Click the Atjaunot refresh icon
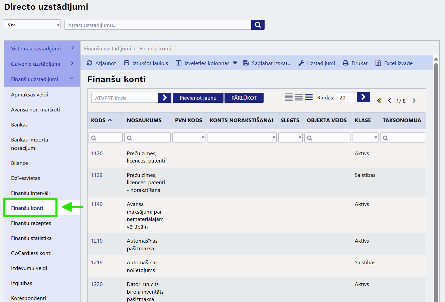Image resolution: width=445 pixels, height=302 pixels. 90,63
